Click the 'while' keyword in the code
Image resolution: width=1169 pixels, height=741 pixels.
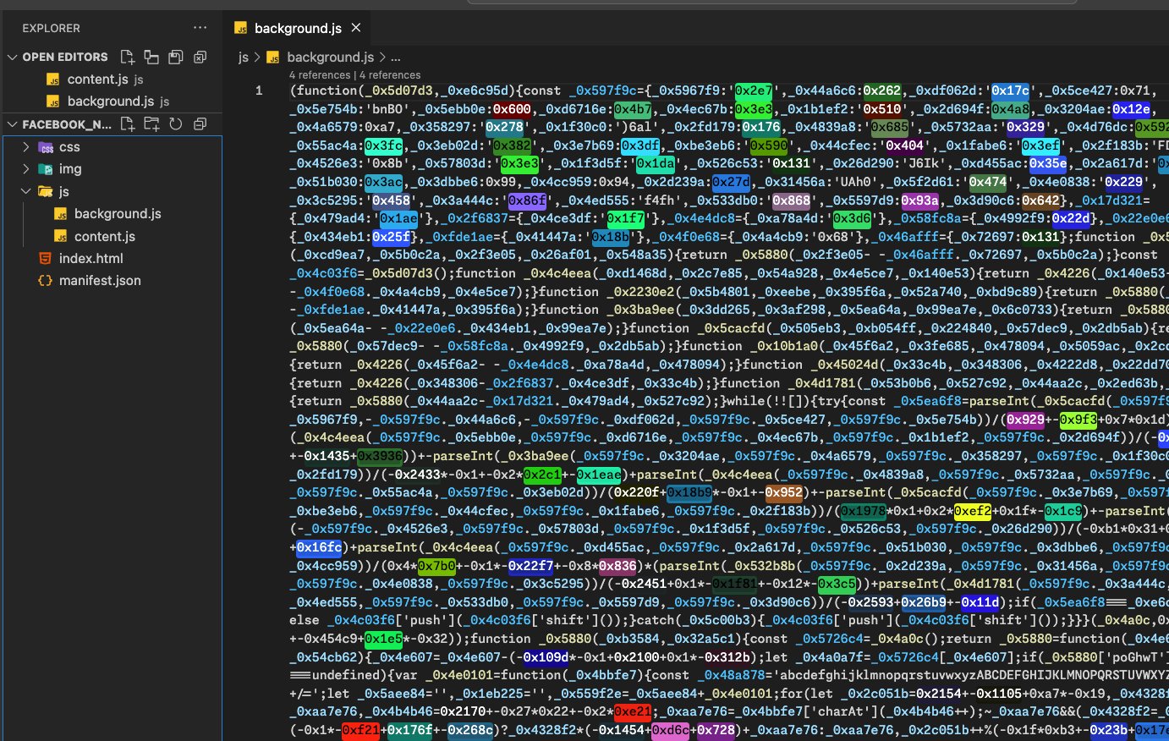747,401
